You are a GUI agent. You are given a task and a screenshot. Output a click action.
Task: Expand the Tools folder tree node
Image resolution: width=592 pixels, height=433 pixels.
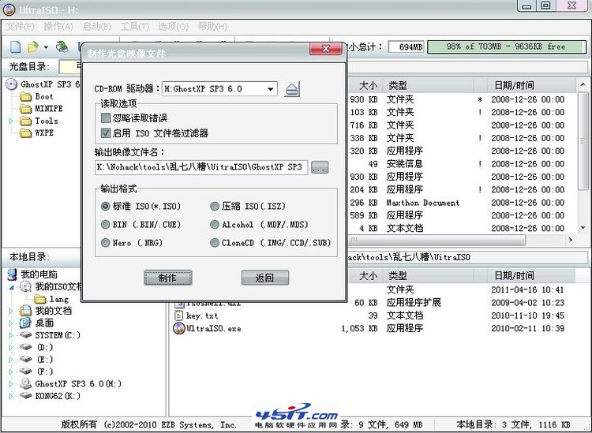coord(11,121)
